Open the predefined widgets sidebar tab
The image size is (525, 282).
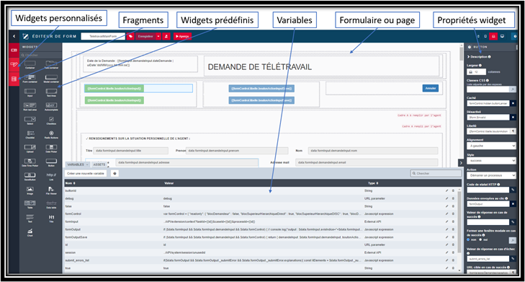(14, 50)
